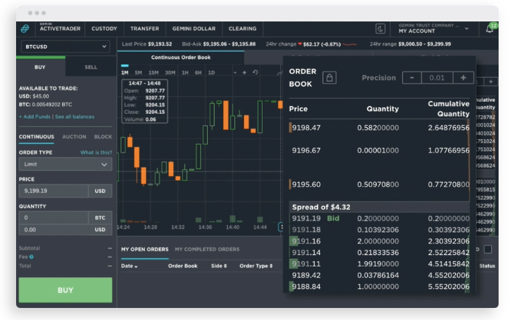Go to the Custody section
This screenshot has width=510, height=320.
point(104,29)
